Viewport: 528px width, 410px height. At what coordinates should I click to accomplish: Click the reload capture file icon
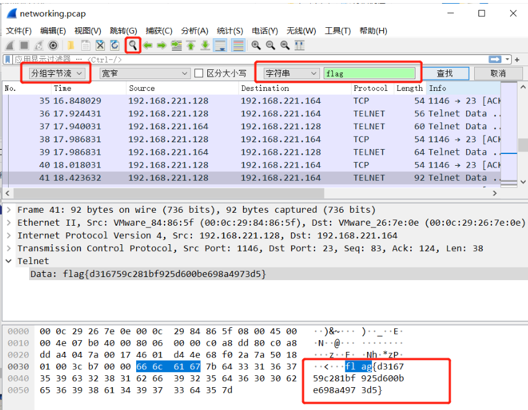click(115, 45)
